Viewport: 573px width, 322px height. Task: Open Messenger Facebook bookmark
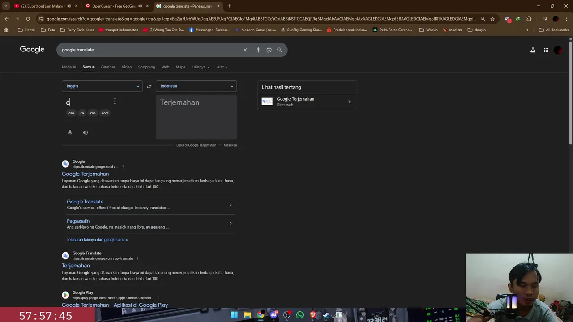[209, 30]
